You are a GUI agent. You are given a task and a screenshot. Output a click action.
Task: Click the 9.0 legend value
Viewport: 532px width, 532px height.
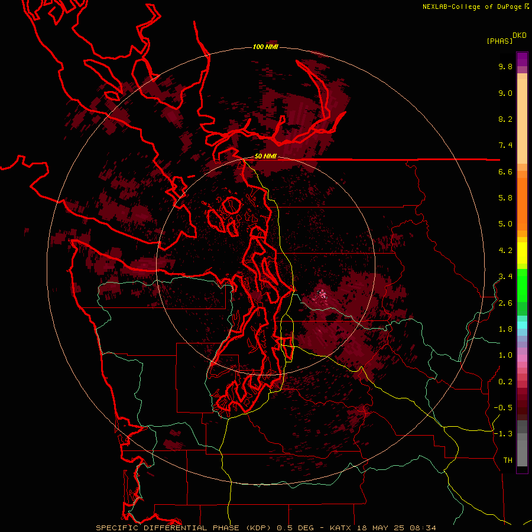505,93
